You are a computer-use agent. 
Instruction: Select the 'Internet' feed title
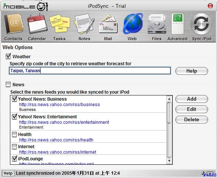coord(26,147)
